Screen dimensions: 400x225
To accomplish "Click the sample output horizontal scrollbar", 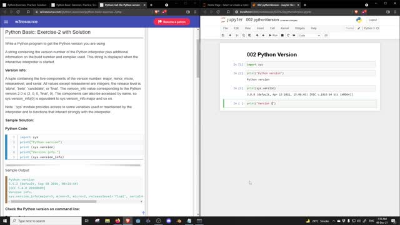I will [x=53, y=201].
